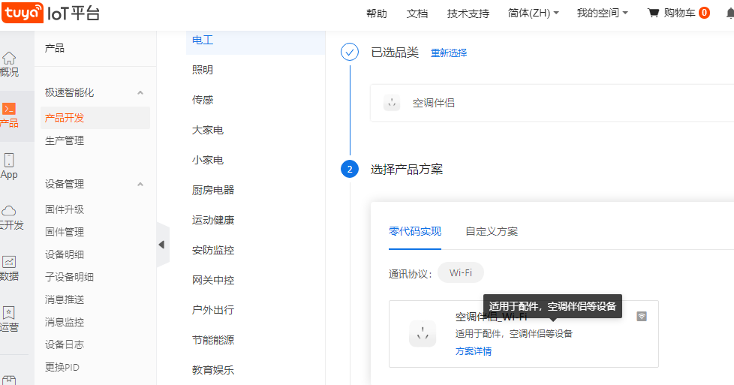
Task: Open the shopping cart icon
Action: (x=653, y=13)
